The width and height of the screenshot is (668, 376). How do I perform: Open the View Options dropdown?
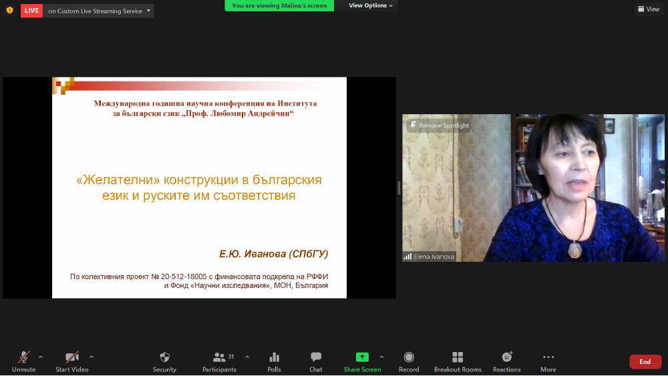371,5
